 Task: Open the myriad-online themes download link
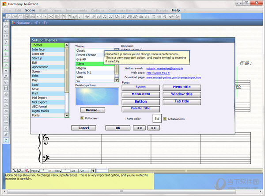tap(174, 77)
